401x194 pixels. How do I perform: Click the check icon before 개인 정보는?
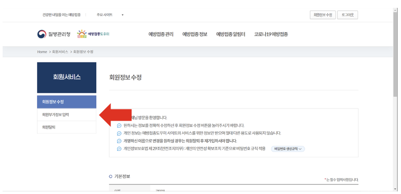coord(119,133)
